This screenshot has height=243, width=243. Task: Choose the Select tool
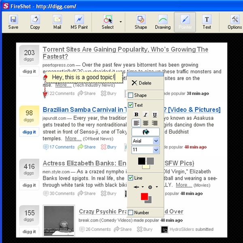pos(108,22)
